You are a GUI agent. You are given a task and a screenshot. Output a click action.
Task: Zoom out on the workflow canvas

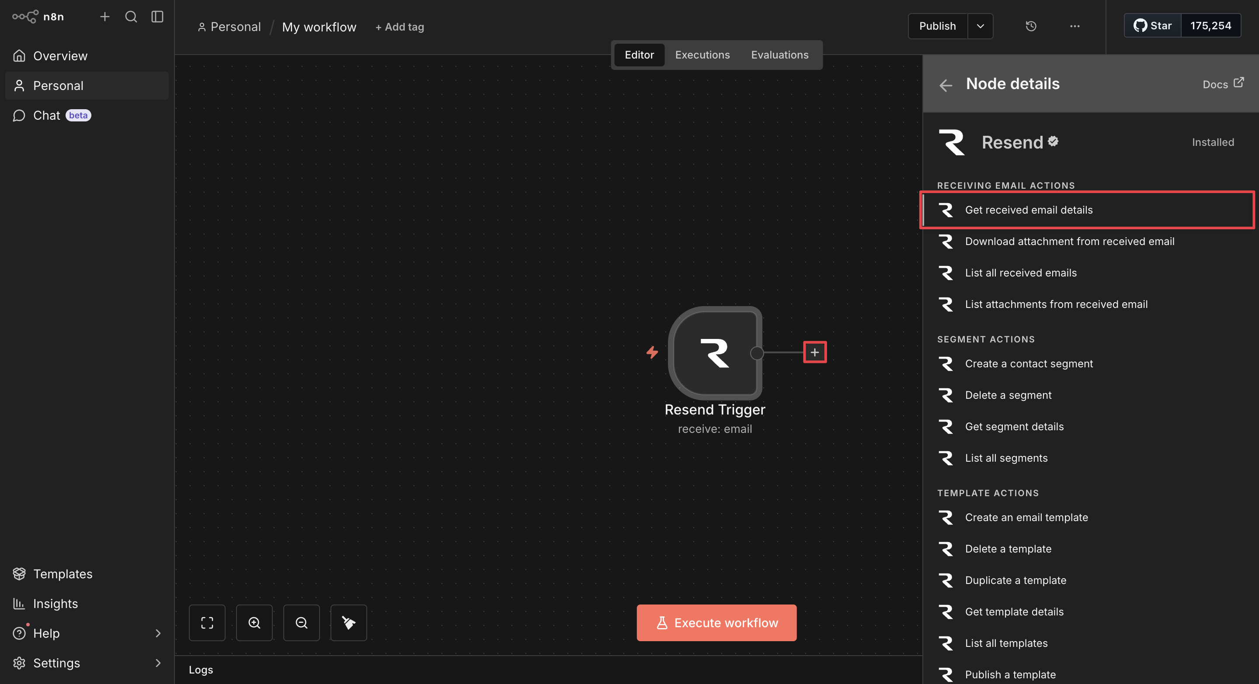pos(301,622)
